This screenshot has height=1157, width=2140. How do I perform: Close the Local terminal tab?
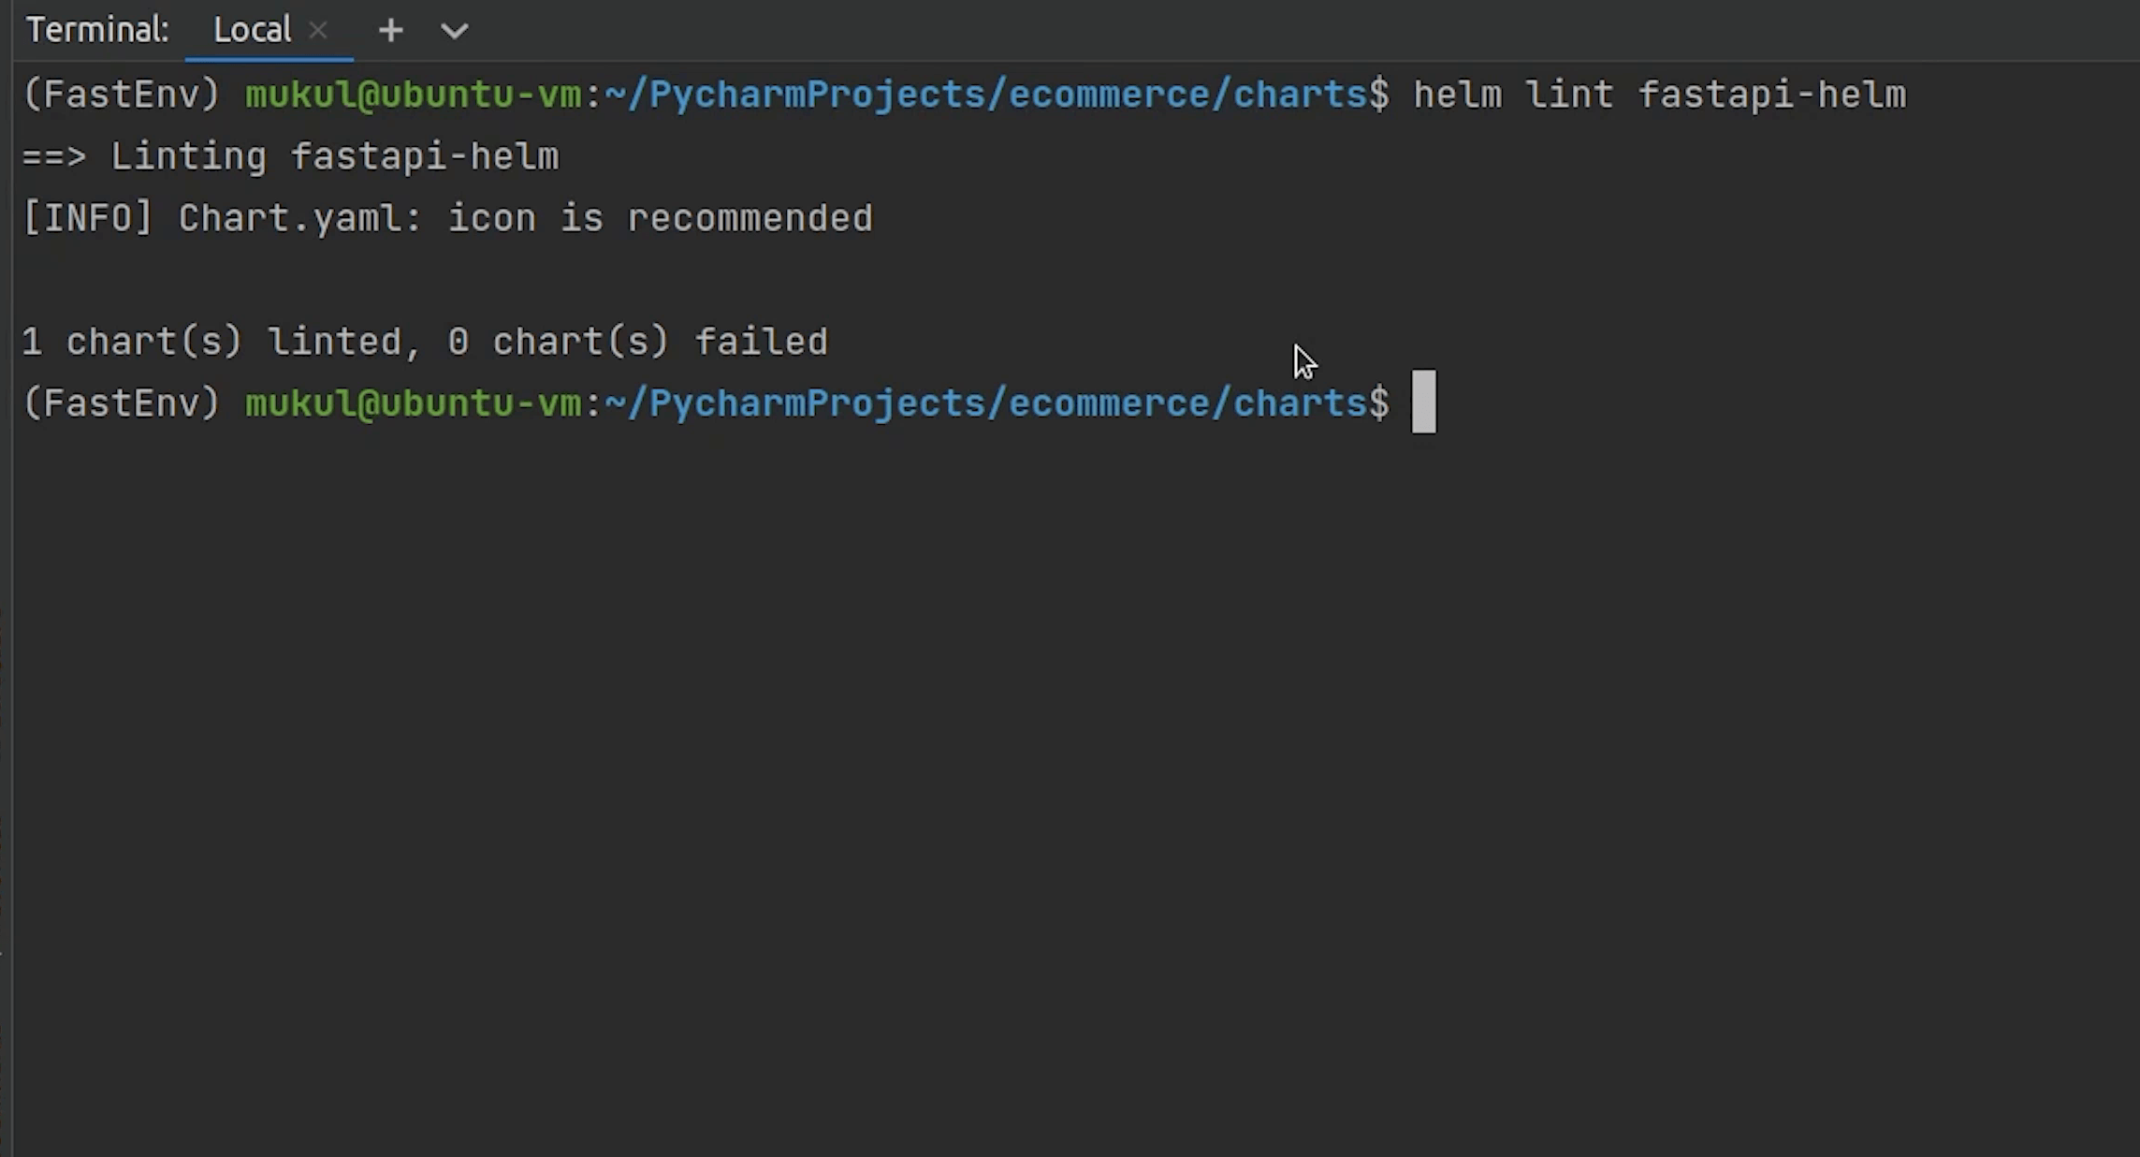click(x=318, y=31)
